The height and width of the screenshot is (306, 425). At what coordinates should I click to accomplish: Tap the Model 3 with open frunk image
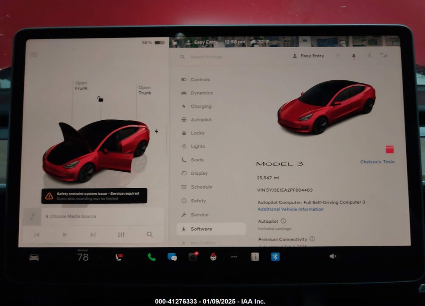[96, 151]
